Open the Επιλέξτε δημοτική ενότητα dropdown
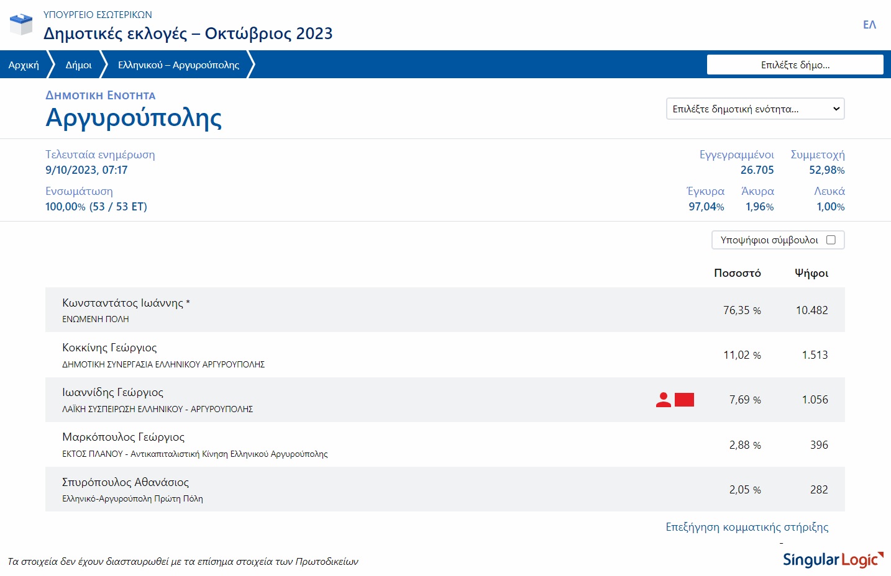 click(756, 109)
